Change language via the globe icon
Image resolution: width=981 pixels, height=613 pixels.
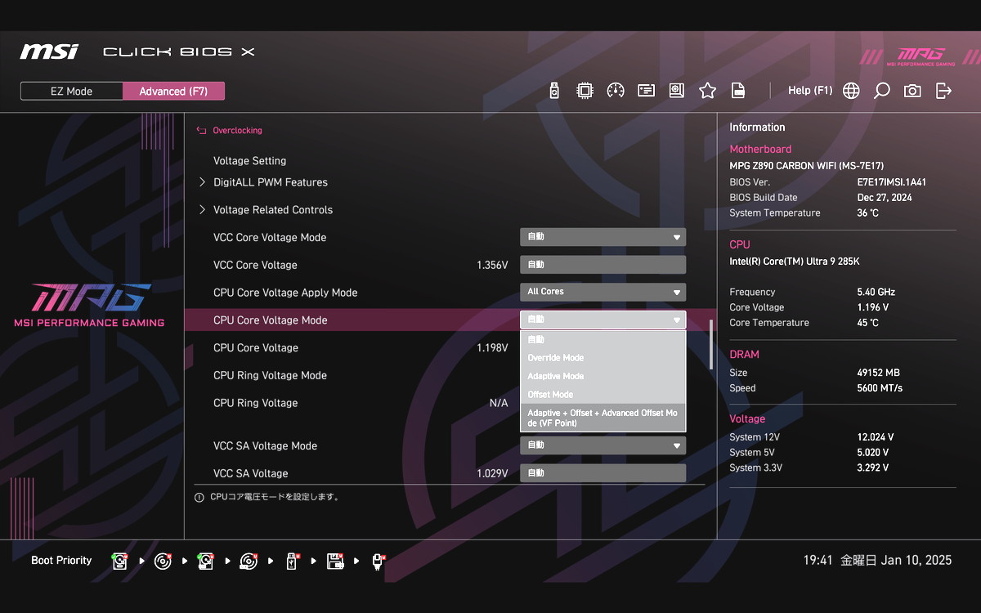(851, 91)
